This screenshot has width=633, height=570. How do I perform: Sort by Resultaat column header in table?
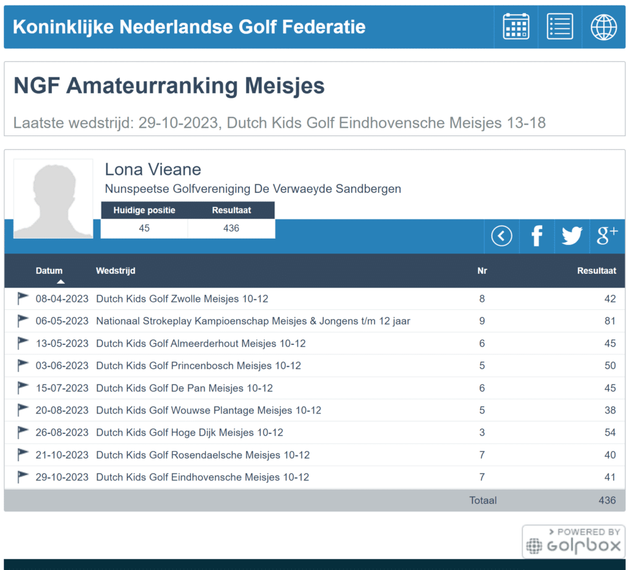tap(597, 270)
